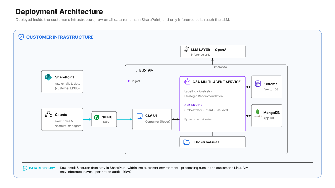Click the OpenAI logo in LLM Layer box
The height and width of the screenshot is (188, 335).
[187, 49]
